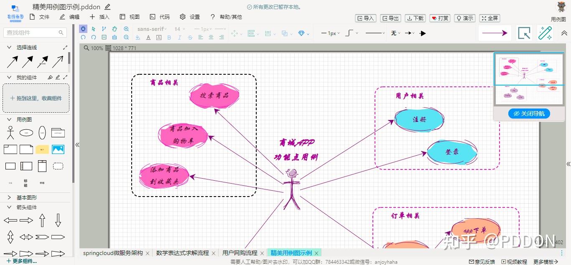This screenshot has height=265, width=571.
Task: Undo the last change
Action: [83, 37]
